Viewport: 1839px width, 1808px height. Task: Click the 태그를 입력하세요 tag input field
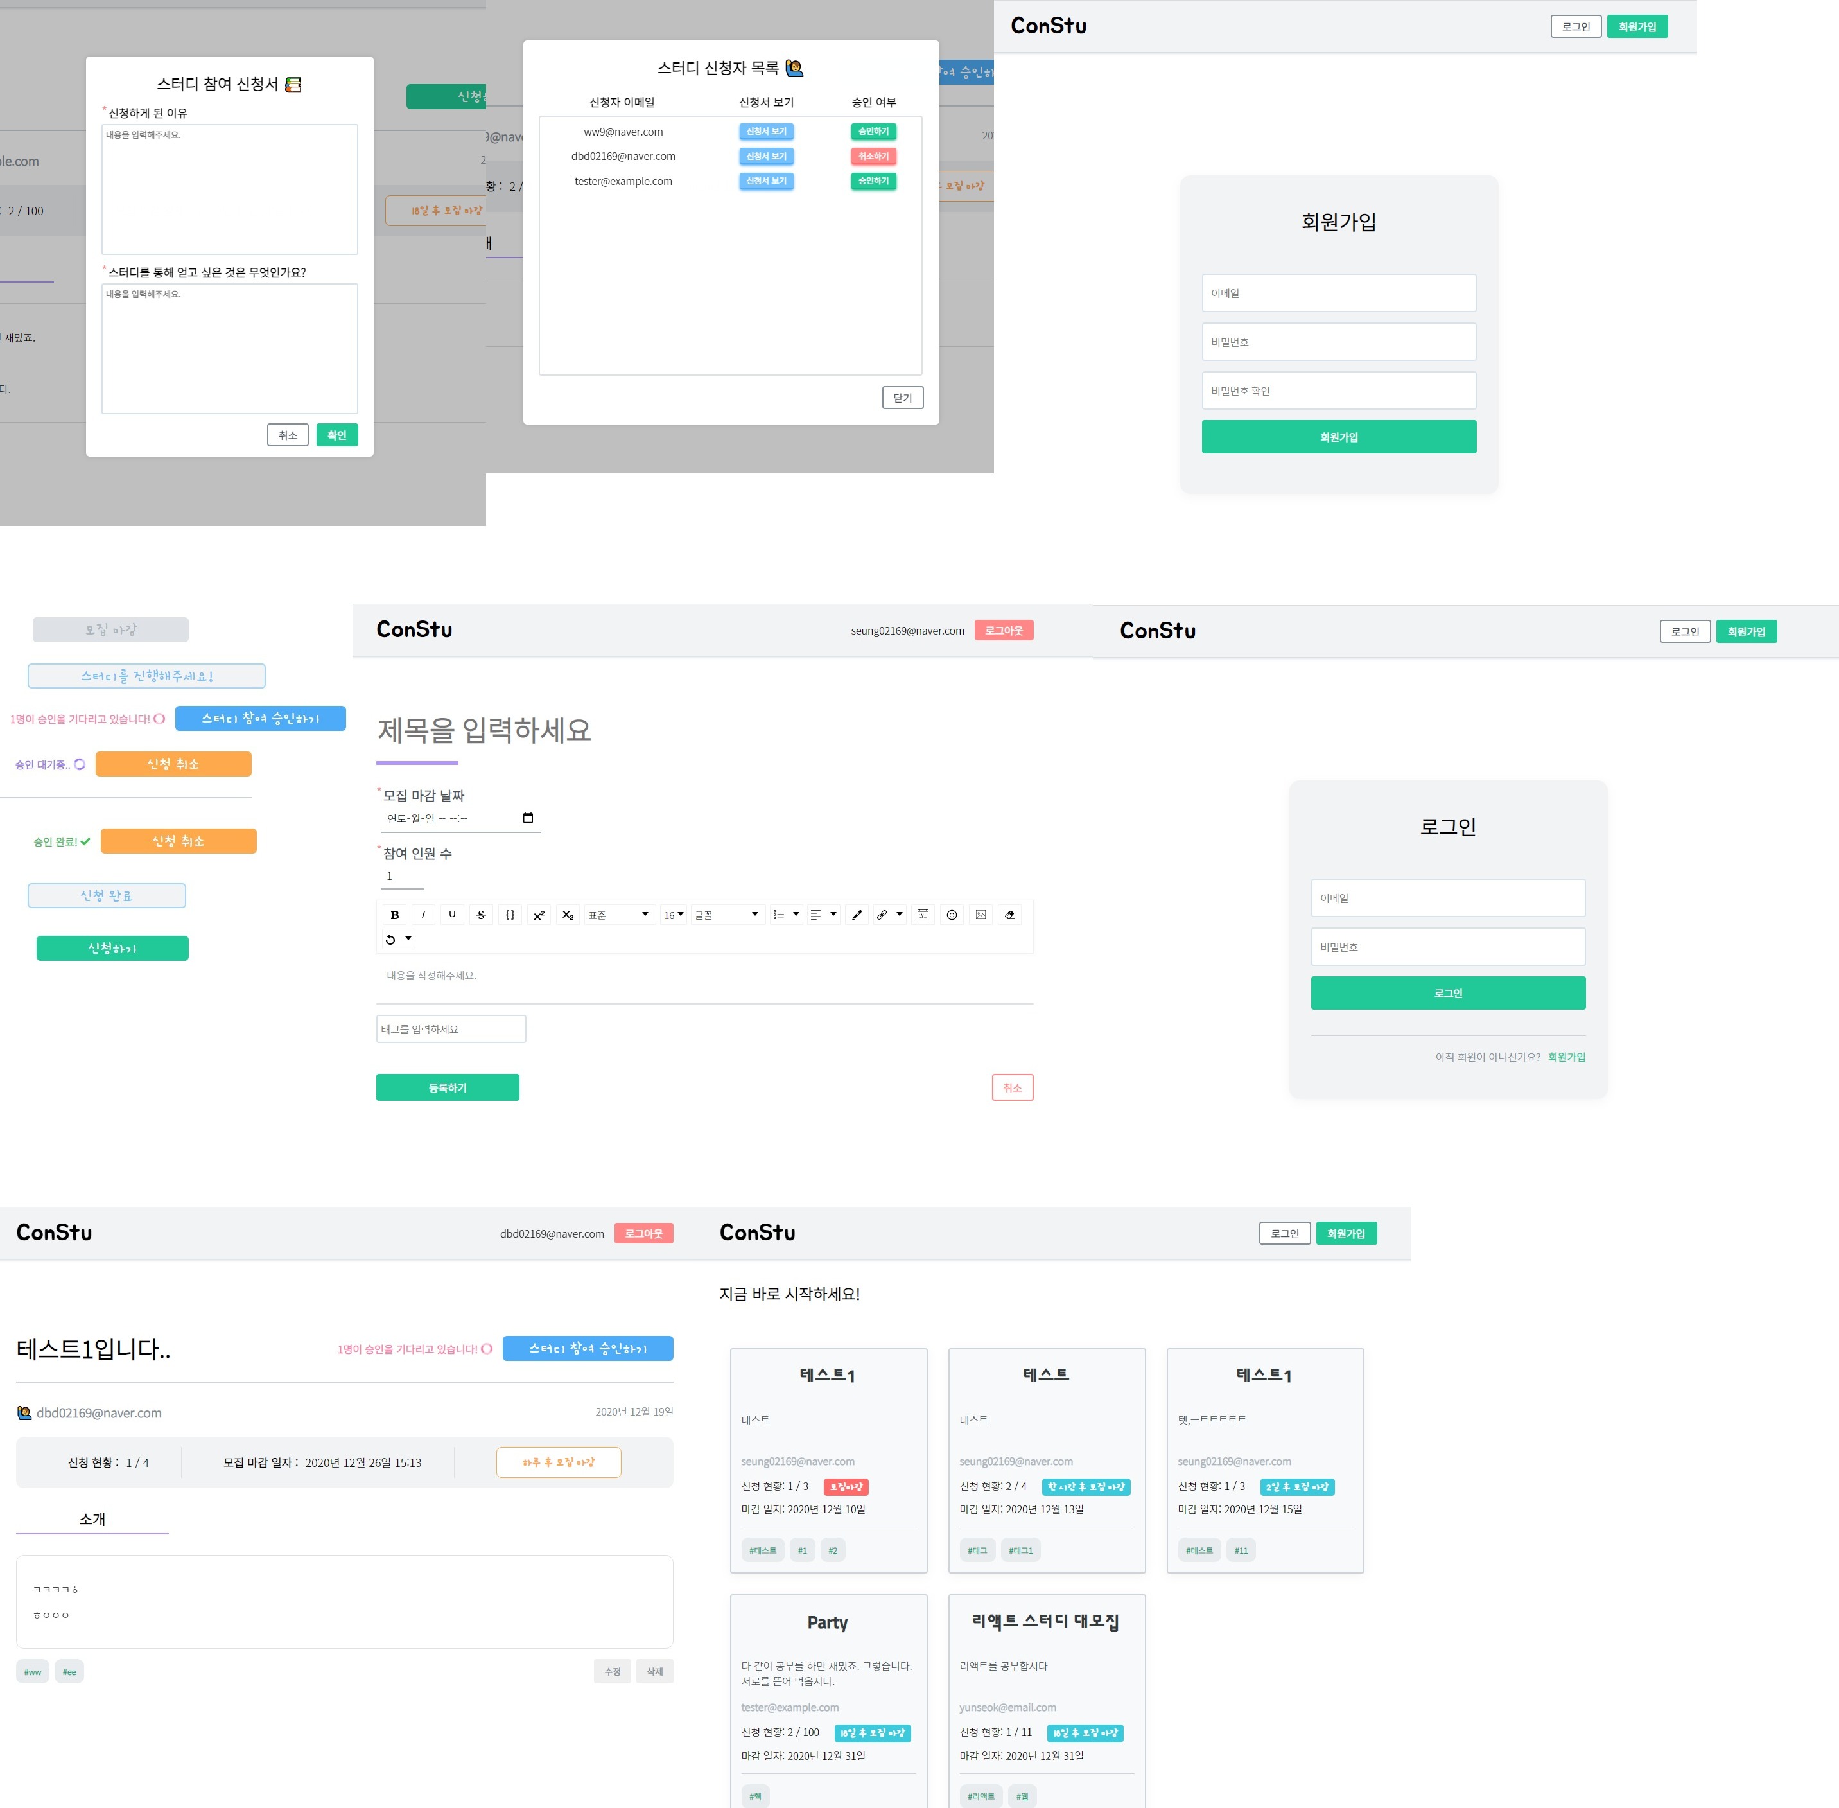(451, 1028)
